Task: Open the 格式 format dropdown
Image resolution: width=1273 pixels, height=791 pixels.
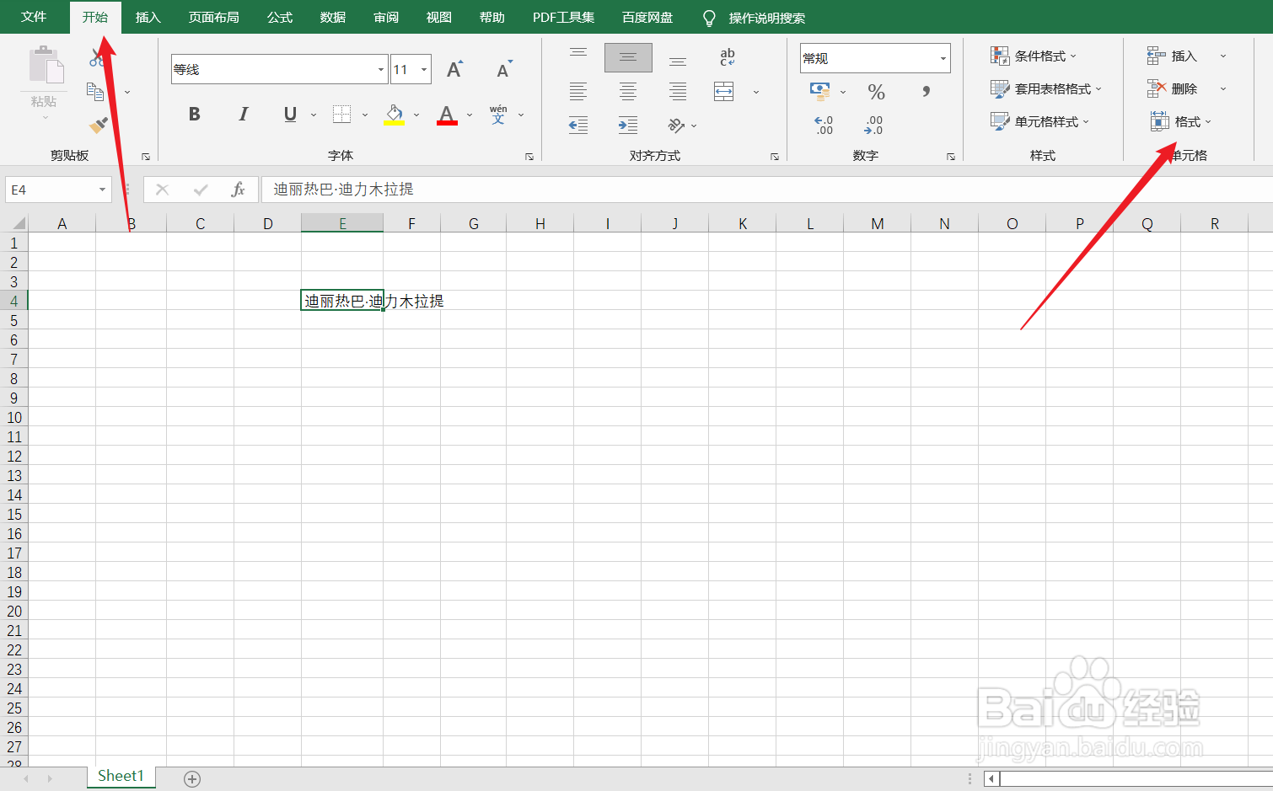Action: [x=1181, y=121]
